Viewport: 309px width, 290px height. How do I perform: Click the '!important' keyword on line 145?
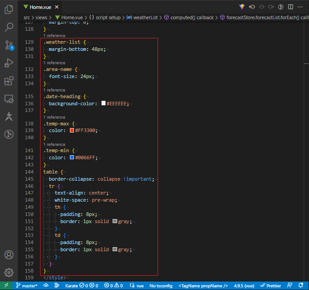click(138, 179)
